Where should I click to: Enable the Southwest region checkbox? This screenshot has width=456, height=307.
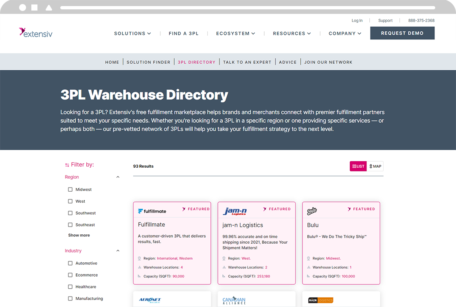tap(70, 213)
